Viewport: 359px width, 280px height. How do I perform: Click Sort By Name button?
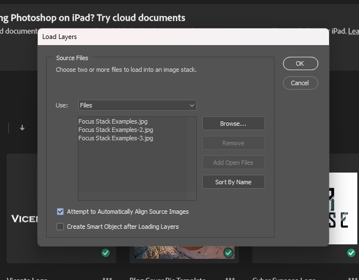(x=233, y=182)
